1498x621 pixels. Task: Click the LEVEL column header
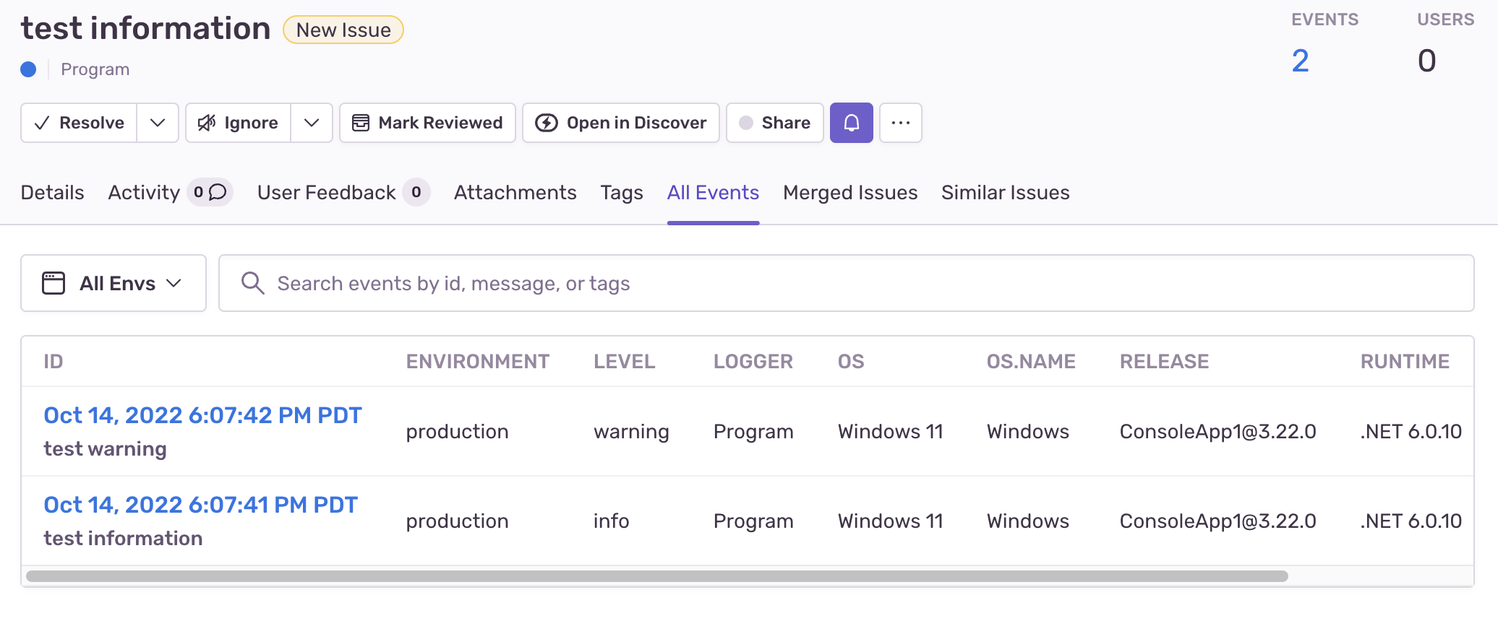pos(624,361)
